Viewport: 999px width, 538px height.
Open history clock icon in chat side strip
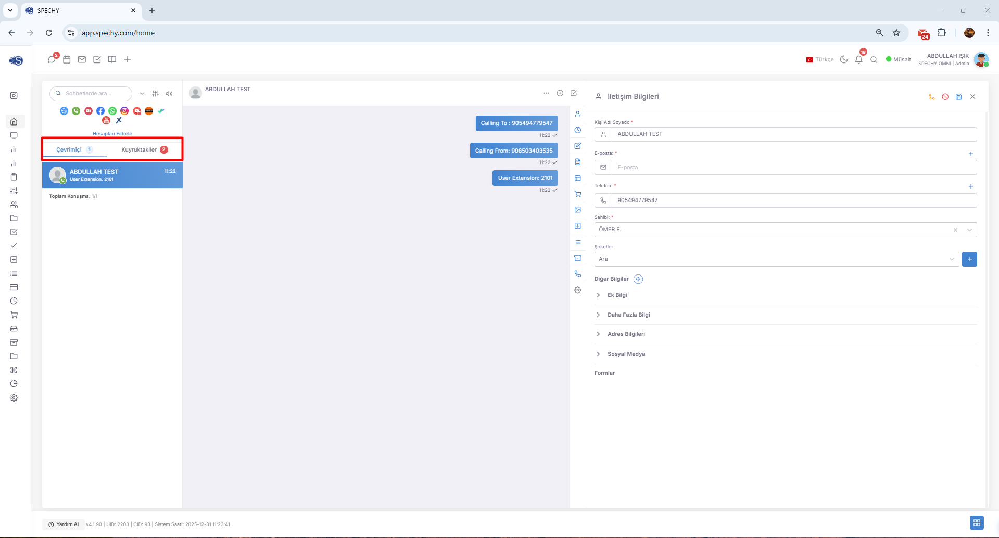[578, 130]
